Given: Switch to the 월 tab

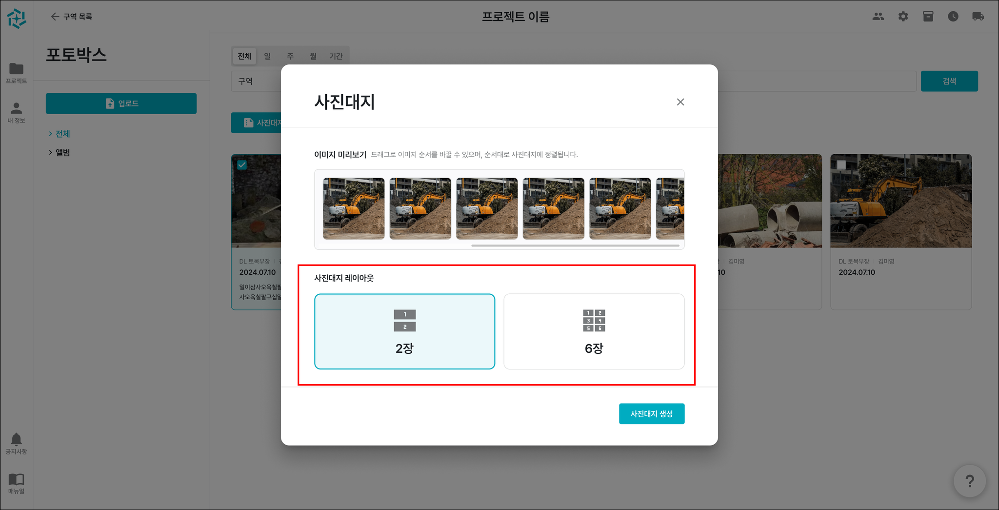Looking at the screenshot, I should click(x=313, y=56).
